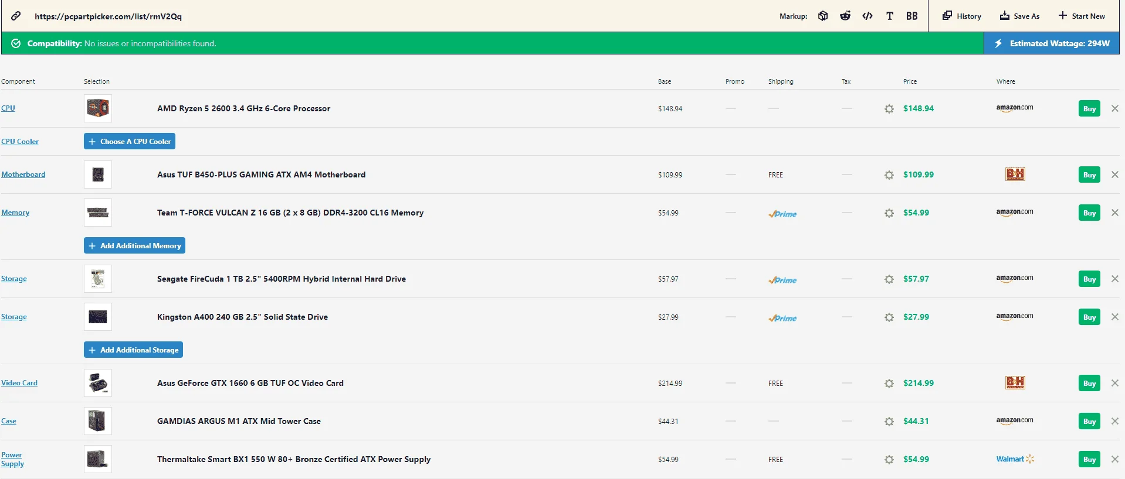This screenshot has height=479, width=1125.
Task: Open the Storage link beside Seagate FireCuda
Action: [14, 279]
